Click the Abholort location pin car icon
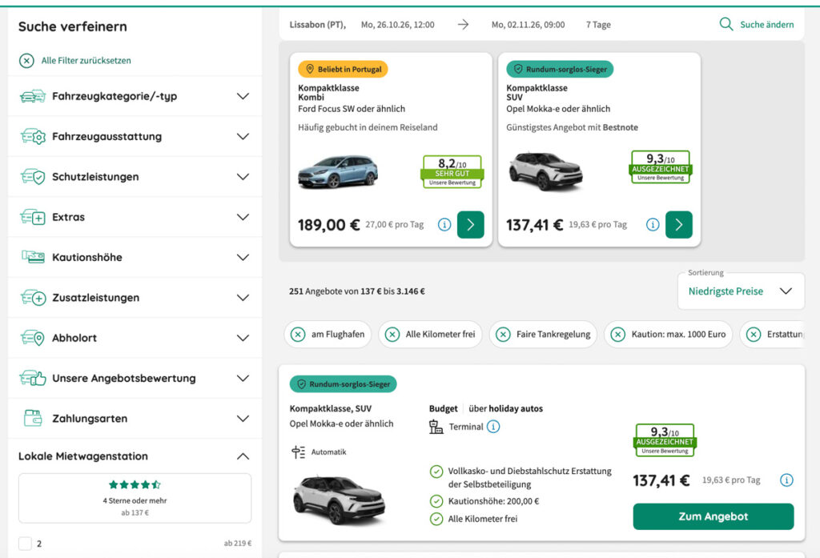The height and width of the screenshot is (558, 820). point(32,338)
